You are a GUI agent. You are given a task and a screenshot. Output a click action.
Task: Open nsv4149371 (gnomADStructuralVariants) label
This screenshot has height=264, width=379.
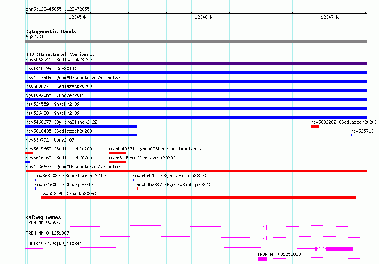click(x=156, y=149)
